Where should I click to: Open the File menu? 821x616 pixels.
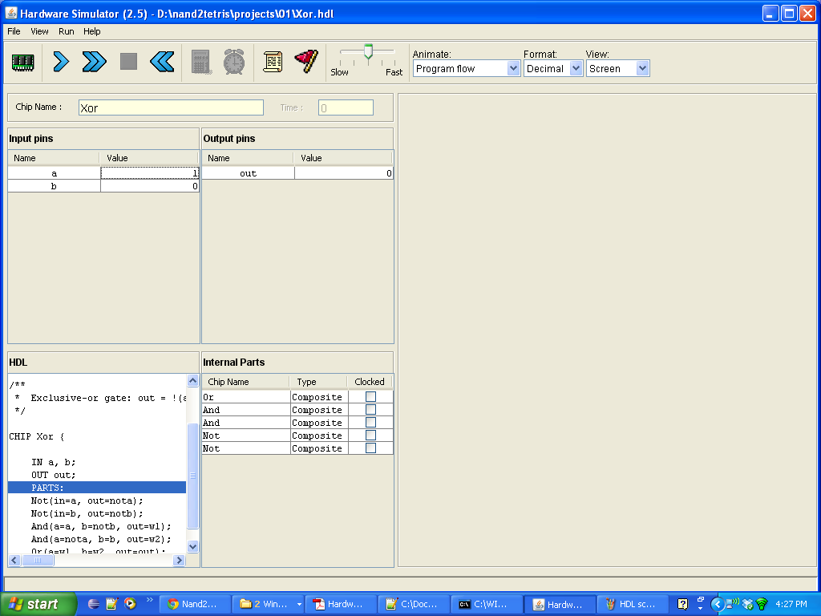pos(14,31)
